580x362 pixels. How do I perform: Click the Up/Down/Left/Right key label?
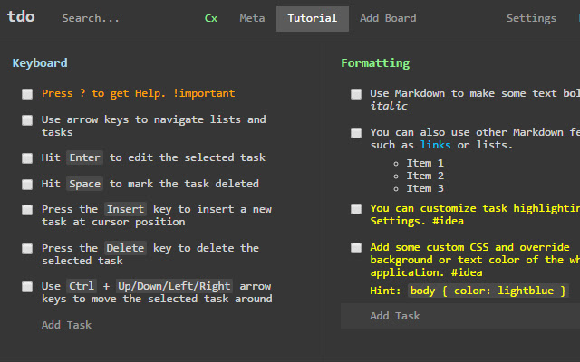[174, 286]
